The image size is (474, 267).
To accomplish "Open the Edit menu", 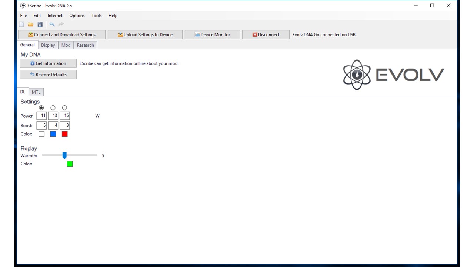I will [37, 16].
